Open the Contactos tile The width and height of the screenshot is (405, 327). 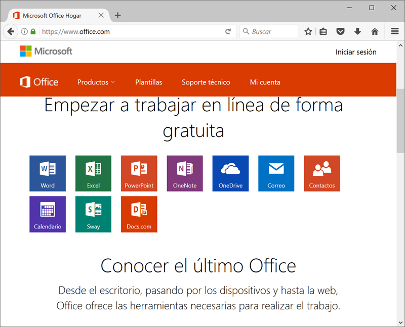coord(322,173)
